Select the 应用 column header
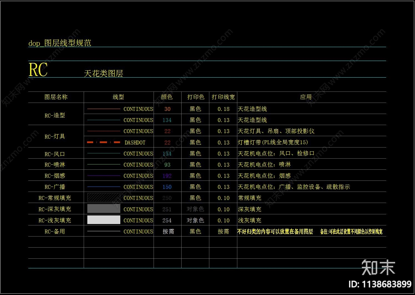The image size is (415, 295). [306, 97]
